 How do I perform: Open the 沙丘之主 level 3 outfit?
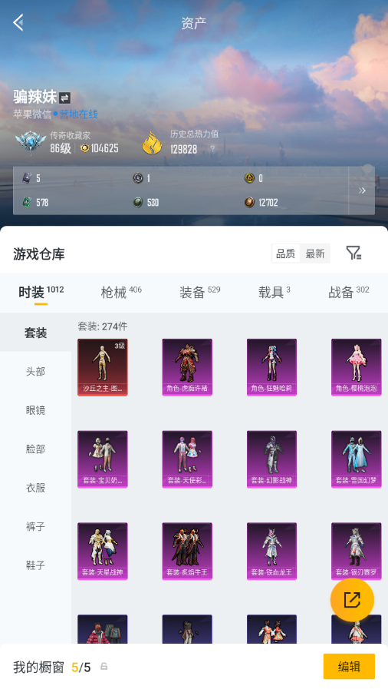point(103,367)
